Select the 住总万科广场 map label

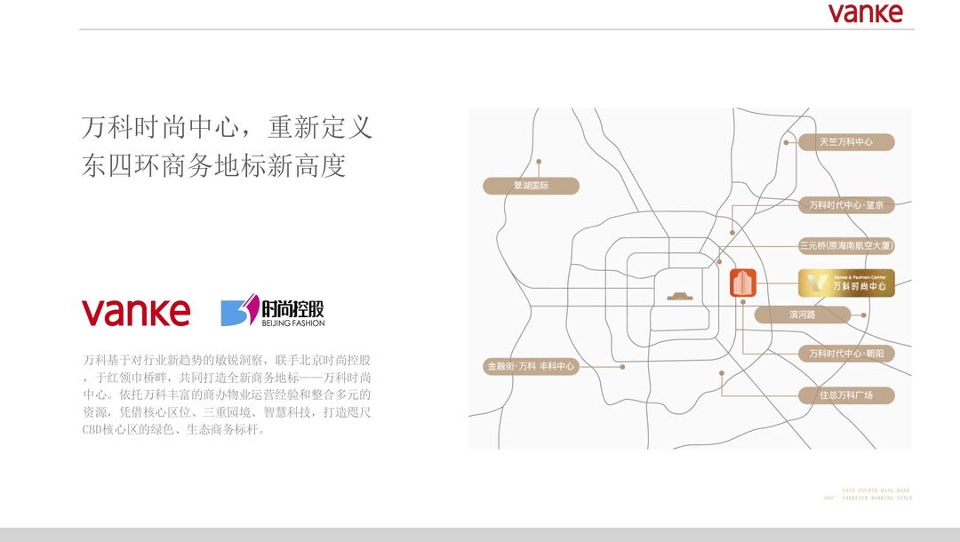(x=846, y=395)
